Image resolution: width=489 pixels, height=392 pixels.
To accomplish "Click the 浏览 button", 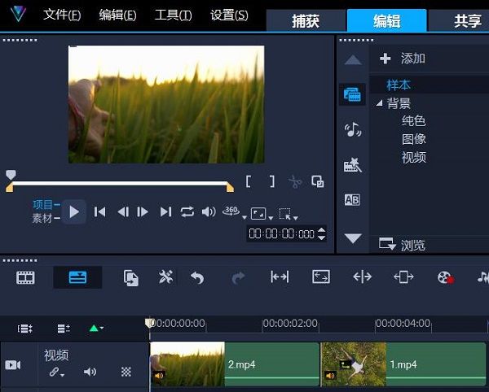I will coord(403,245).
